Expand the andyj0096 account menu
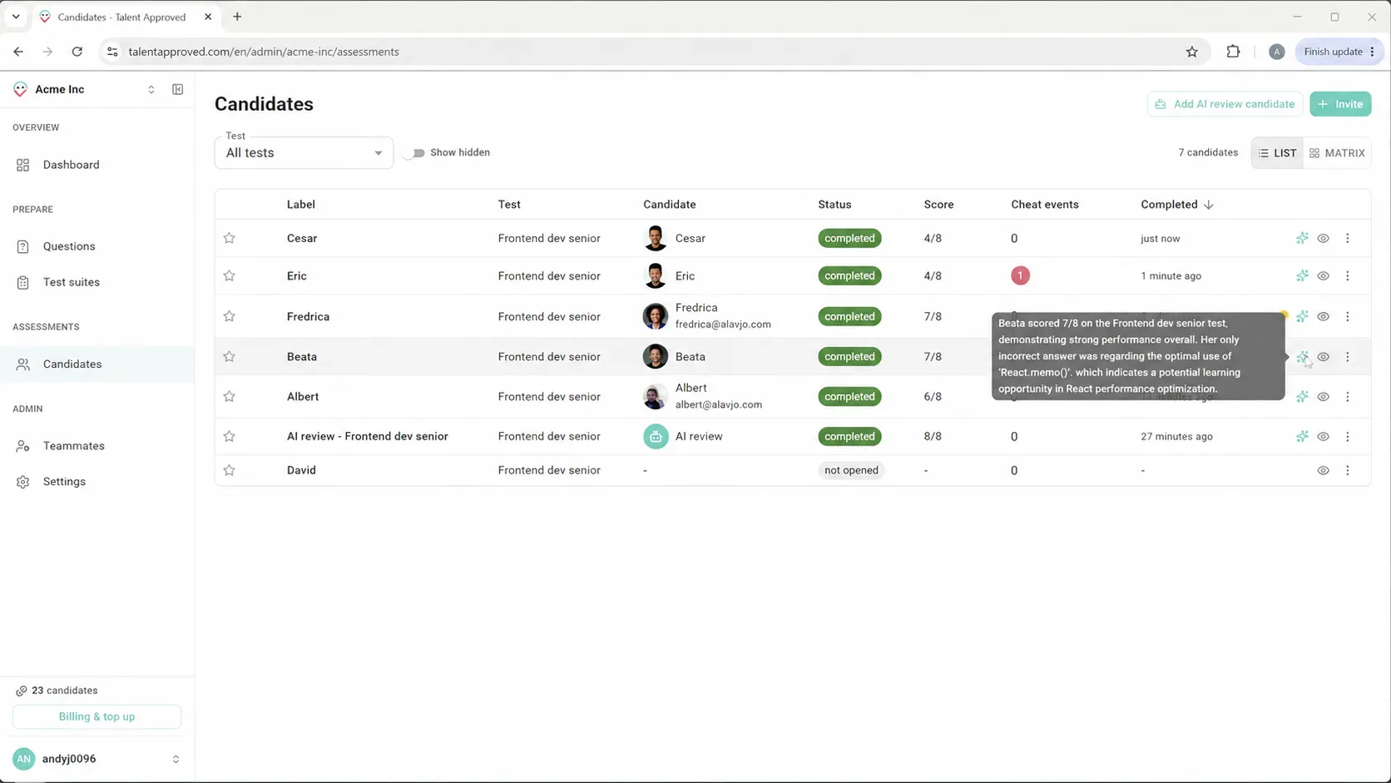This screenshot has height=783, width=1391. [176, 759]
